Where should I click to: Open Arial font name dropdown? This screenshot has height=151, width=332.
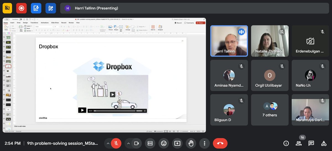(x=44, y=27)
